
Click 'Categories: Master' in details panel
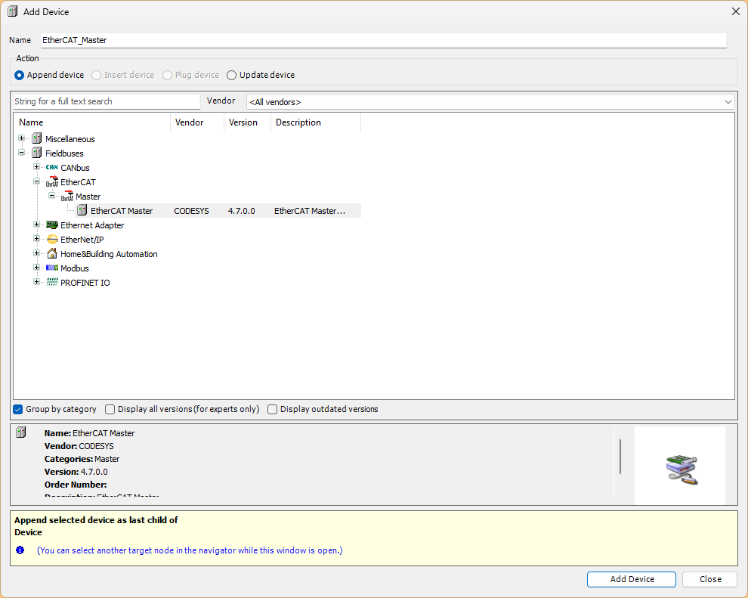click(82, 459)
